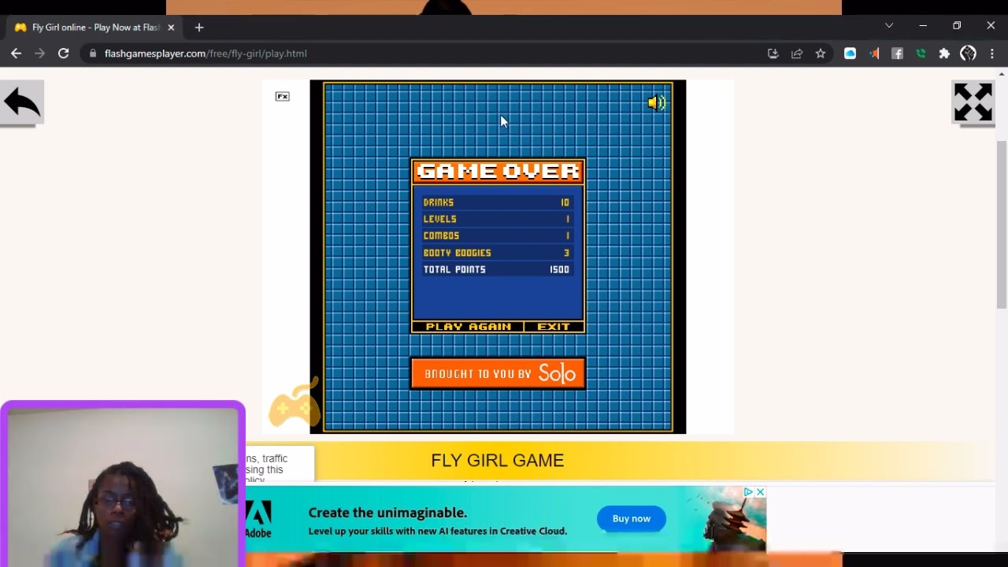Click the yellow gamepad icon
The width and height of the screenshot is (1008, 567).
click(295, 403)
